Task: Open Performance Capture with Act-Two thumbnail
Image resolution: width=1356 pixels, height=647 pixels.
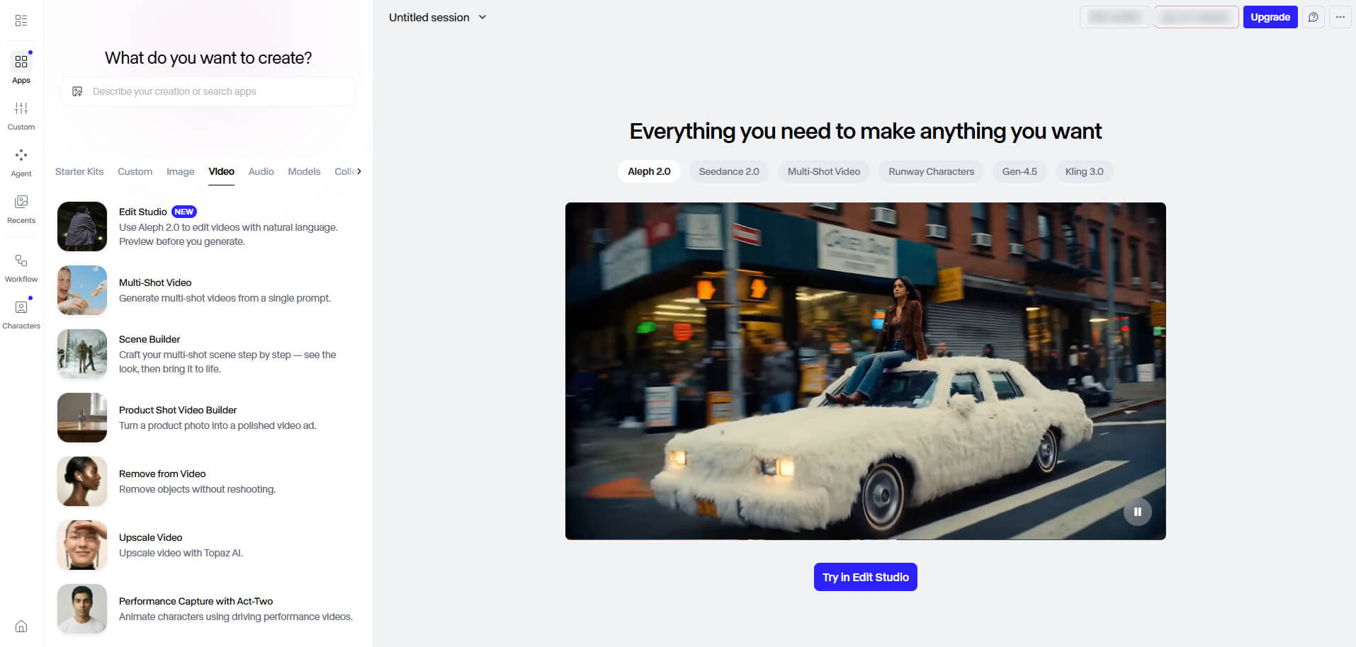Action: click(x=82, y=609)
